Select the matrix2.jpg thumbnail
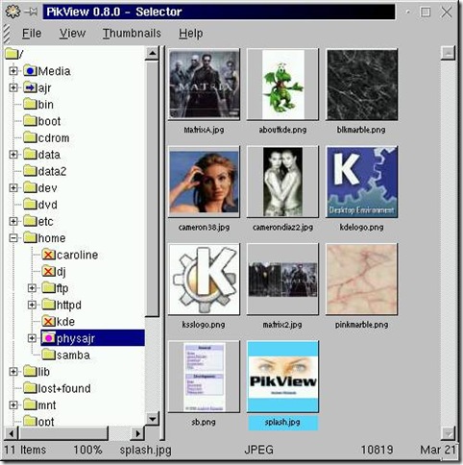The image size is (463, 465). (x=282, y=280)
